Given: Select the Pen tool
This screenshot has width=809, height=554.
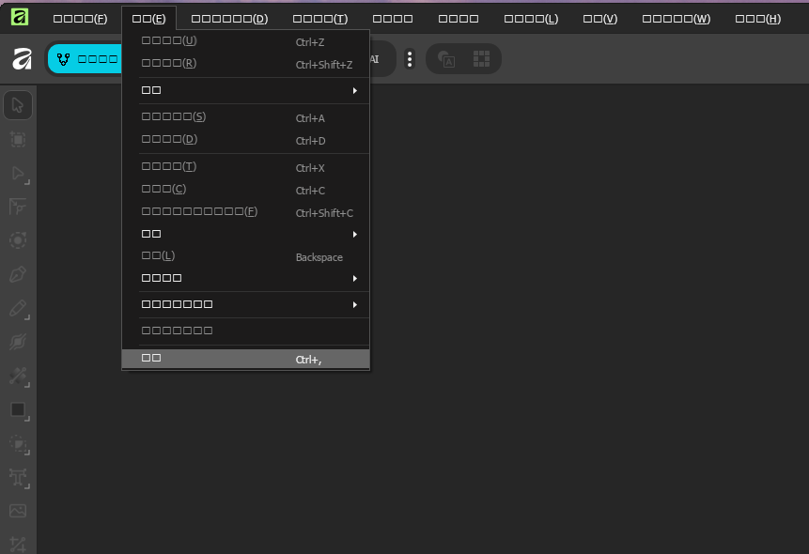Looking at the screenshot, I should point(17,274).
